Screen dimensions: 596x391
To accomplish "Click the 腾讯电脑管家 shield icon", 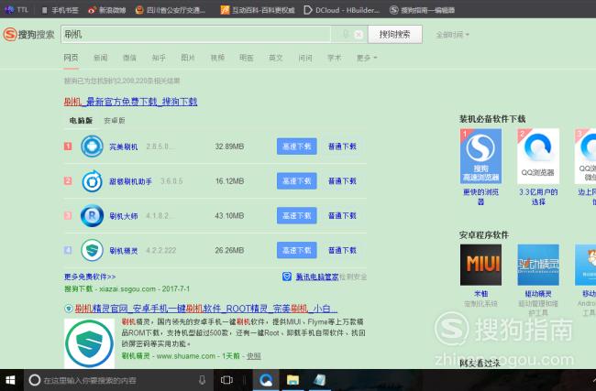I will [x=287, y=277].
